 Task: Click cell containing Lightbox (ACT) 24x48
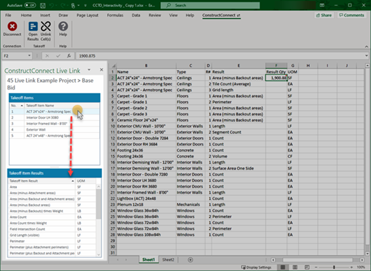coord(146,199)
